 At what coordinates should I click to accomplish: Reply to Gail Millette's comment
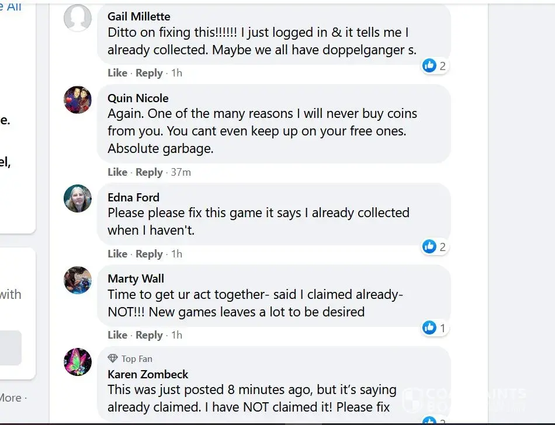tap(149, 73)
